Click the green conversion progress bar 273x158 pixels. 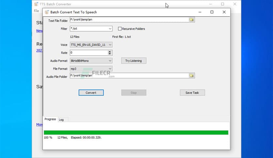click(136, 133)
